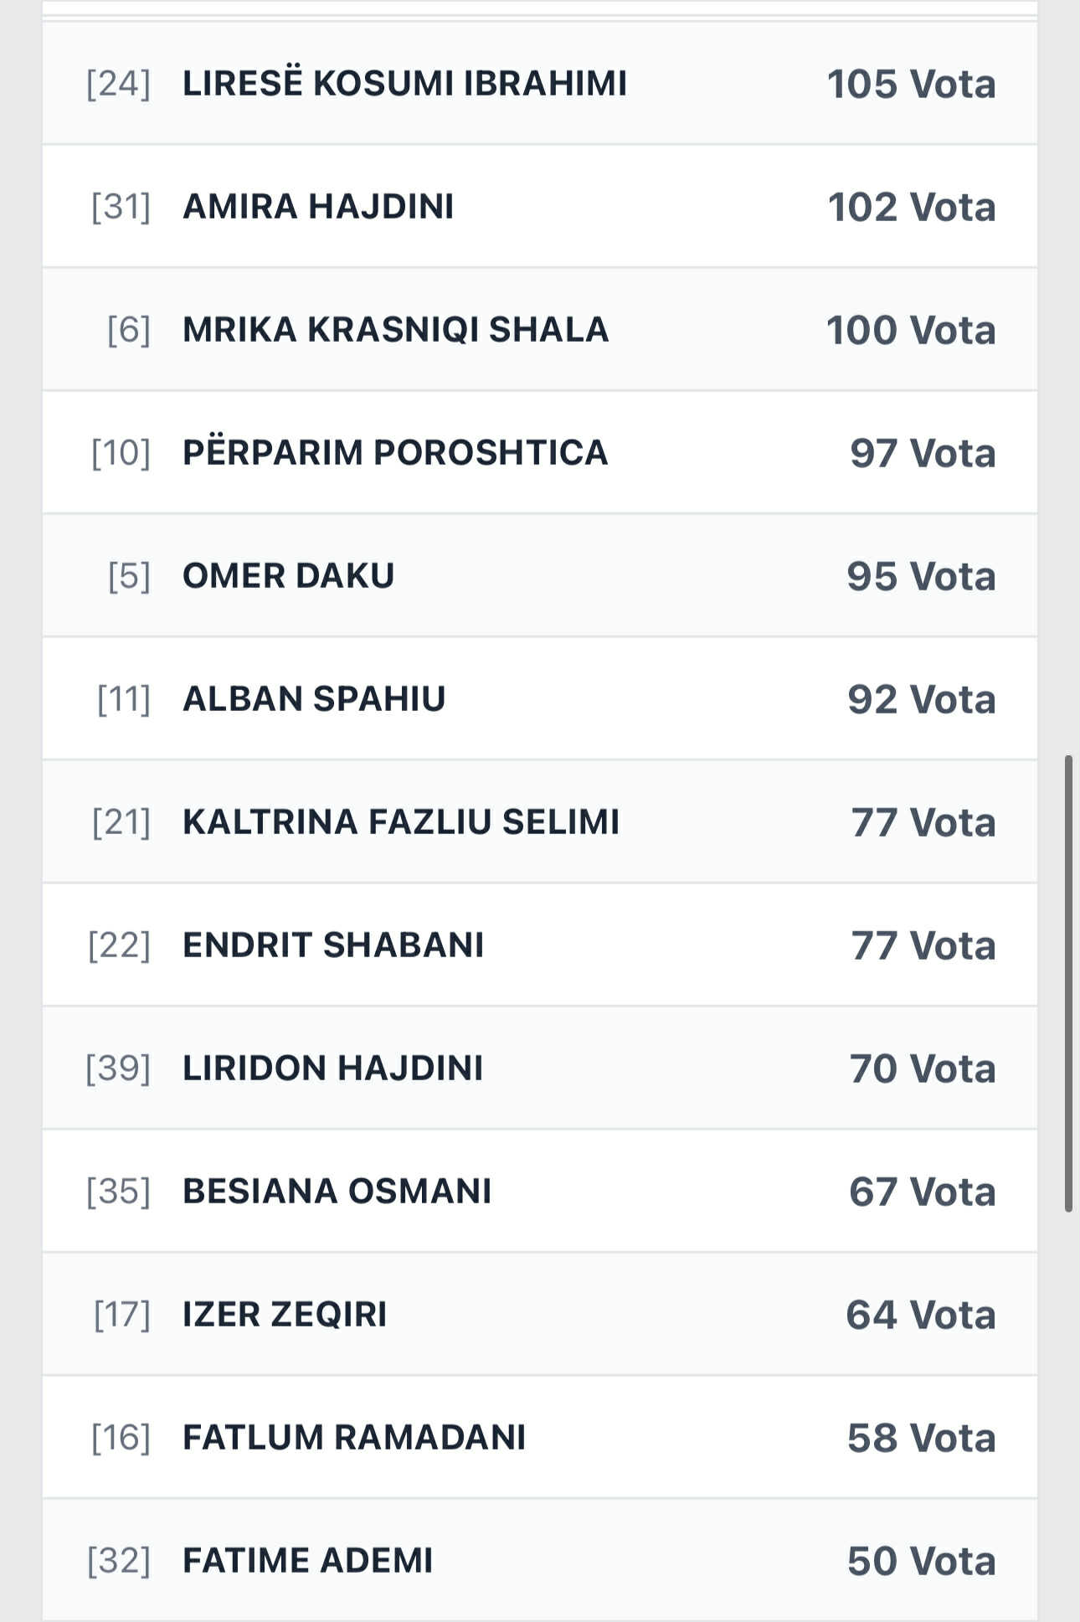Tap the Fatime Ademi name

307,1560
